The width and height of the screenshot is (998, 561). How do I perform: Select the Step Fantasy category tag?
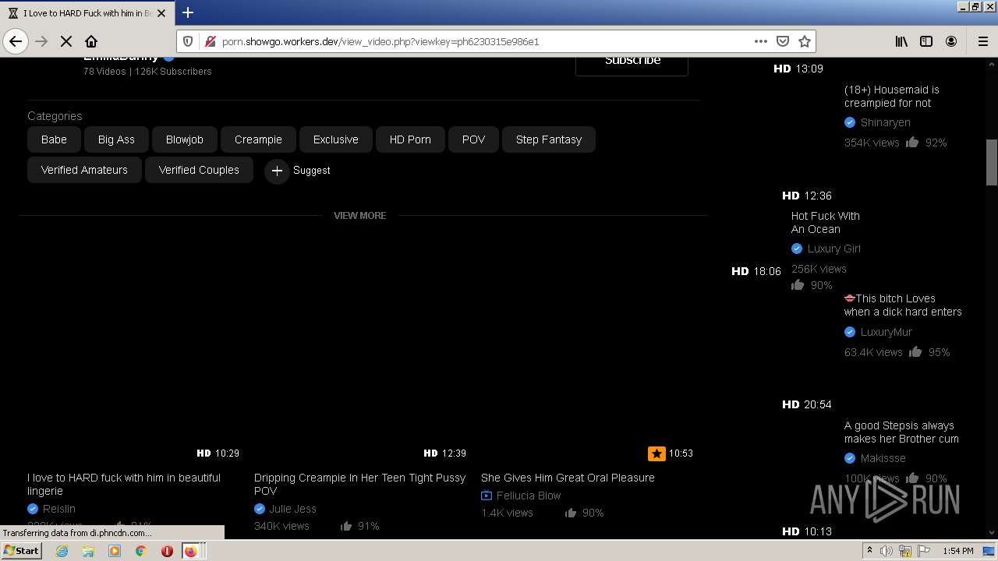549,139
